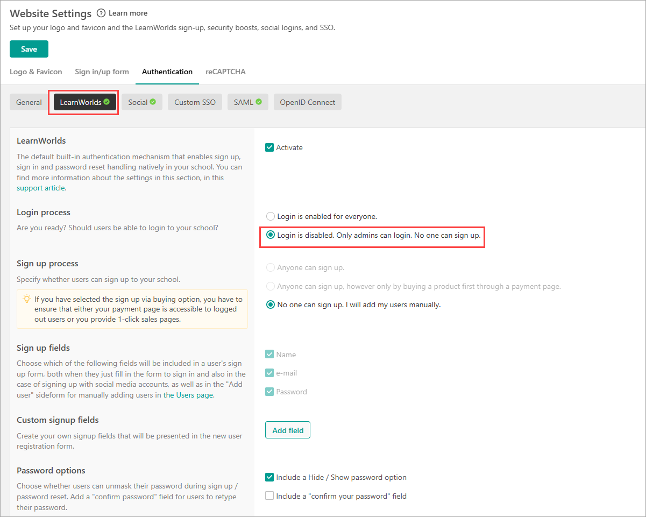Select "Login is disabled. Only admins can login" option
This screenshot has width=646, height=517.
pyautogui.click(x=271, y=235)
